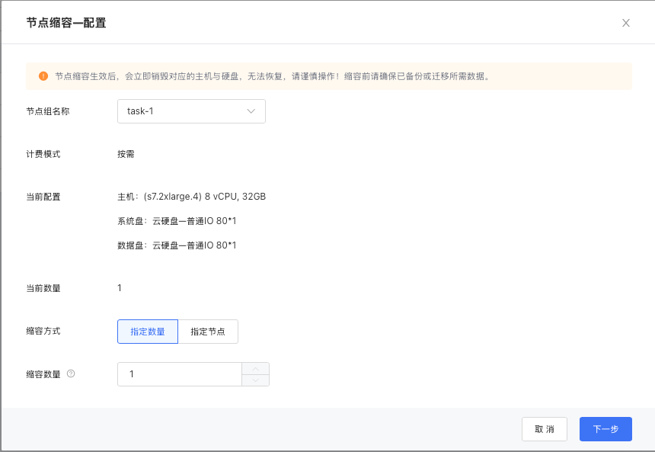The image size is (655, 452).
Task: Click the dialog title 节点缩容—配置
Action: [66, 23]
